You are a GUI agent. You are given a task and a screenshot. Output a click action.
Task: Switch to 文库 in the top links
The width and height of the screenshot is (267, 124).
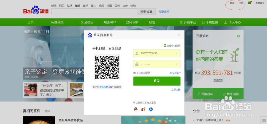coord(125,6)
